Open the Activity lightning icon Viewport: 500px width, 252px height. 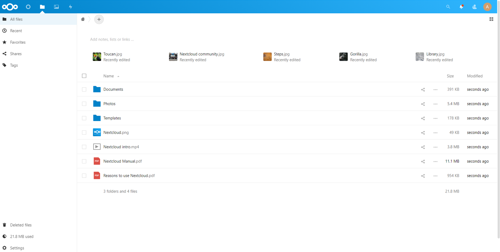click(71, 7)
